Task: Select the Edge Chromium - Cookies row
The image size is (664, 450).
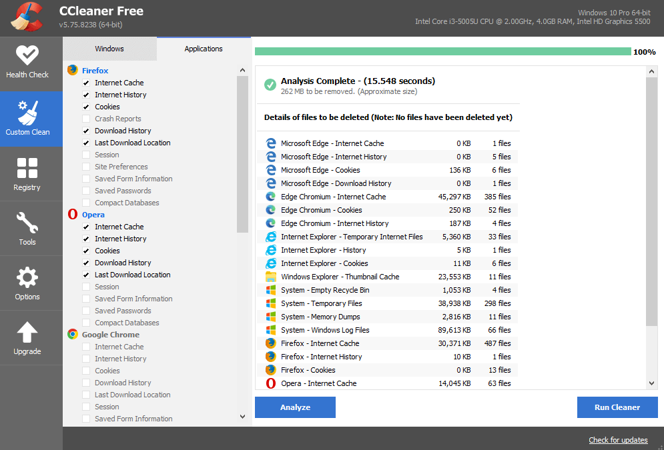Action: point(388,210)
